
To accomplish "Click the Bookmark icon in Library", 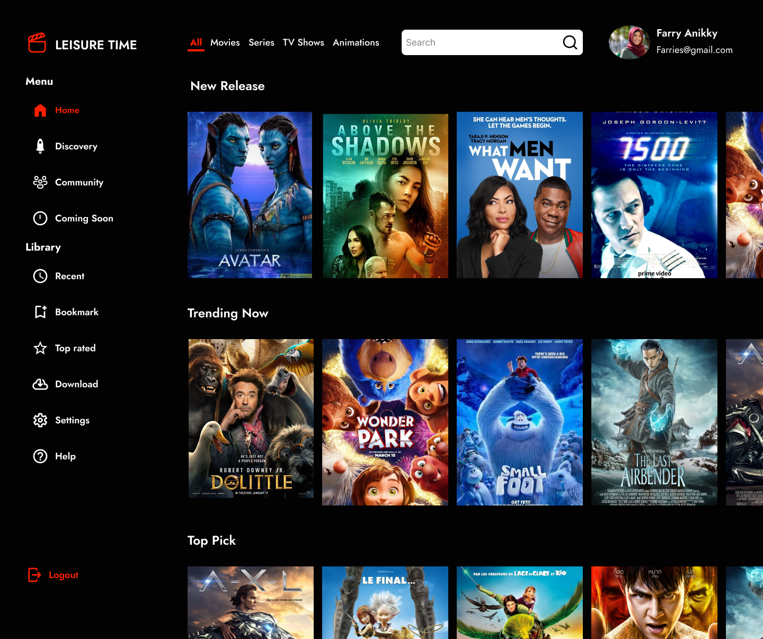I will click(40, 312).
